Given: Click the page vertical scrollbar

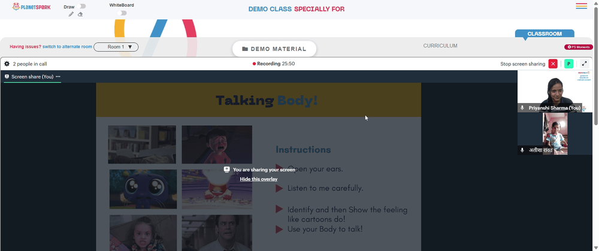Looking at the screenshot, I should pyautogui.click(x=597, y=65).
